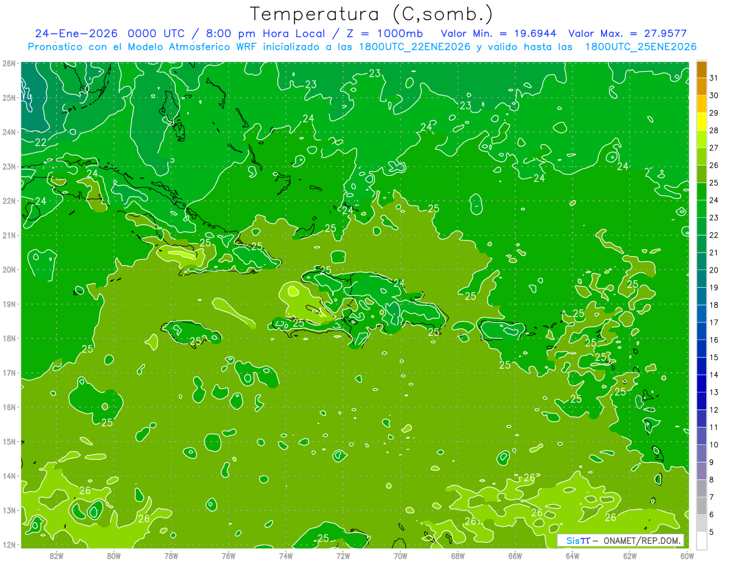
Task: Click the latitude axis label 15N
Action: pyautogui.click(x=9, y=442)
